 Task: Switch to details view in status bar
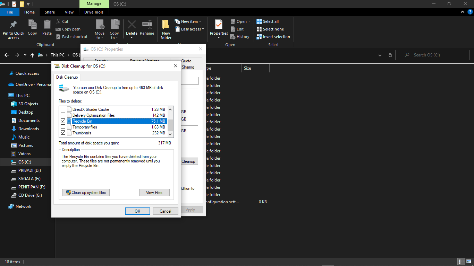[462, 262]
